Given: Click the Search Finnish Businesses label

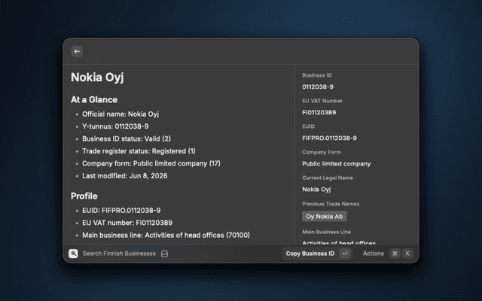Looking at the screenshot, I should [x=119, y=254].
